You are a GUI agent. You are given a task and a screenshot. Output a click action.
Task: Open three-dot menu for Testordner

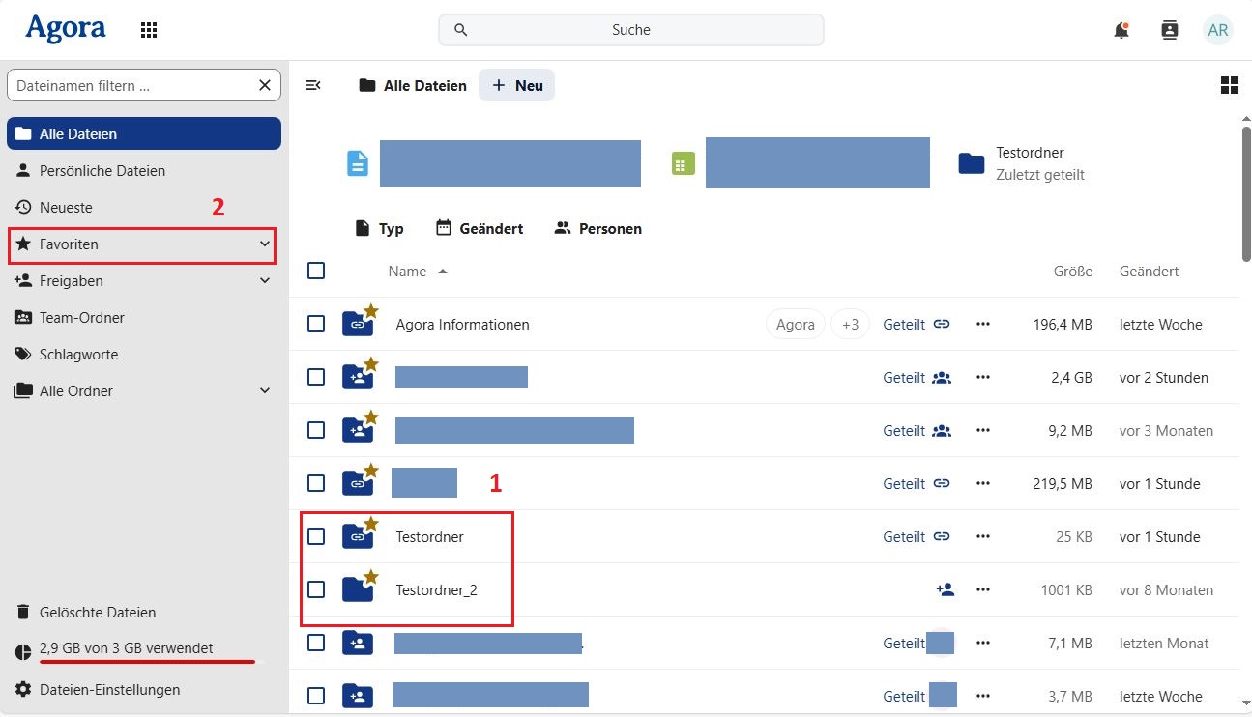[983, 537]
